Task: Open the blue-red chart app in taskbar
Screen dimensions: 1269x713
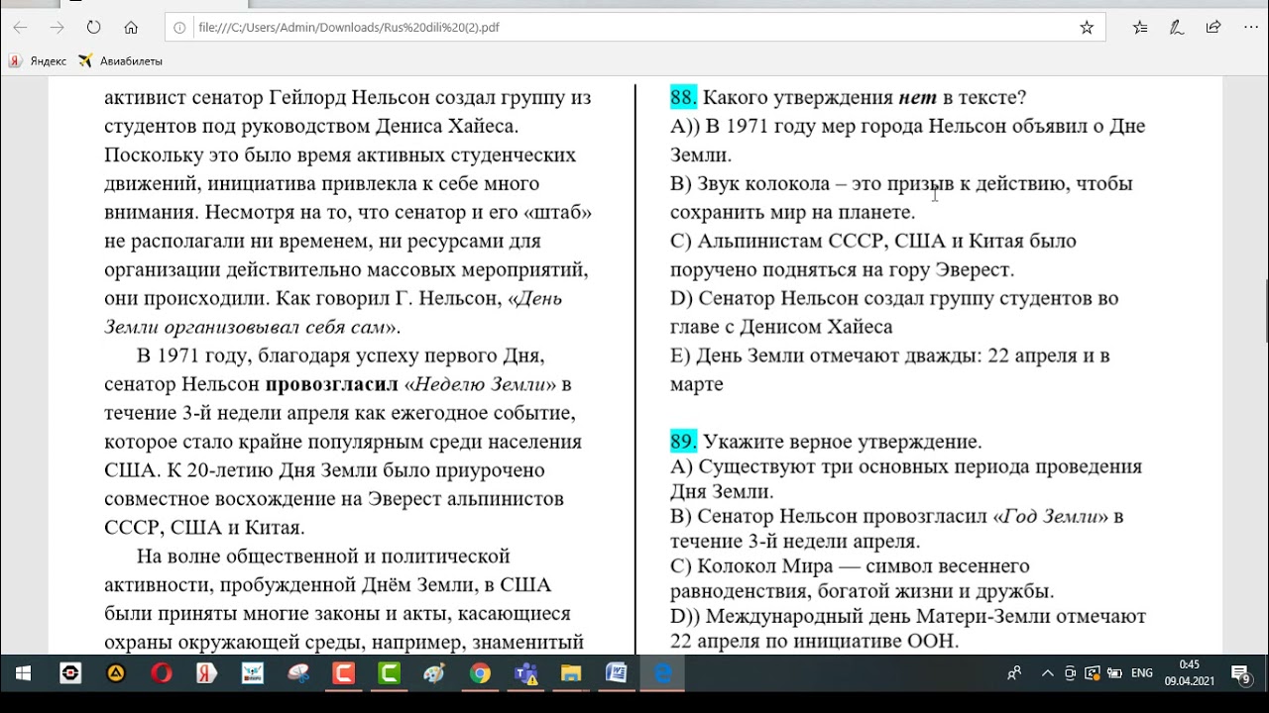Action: click(x=253, y=673)
